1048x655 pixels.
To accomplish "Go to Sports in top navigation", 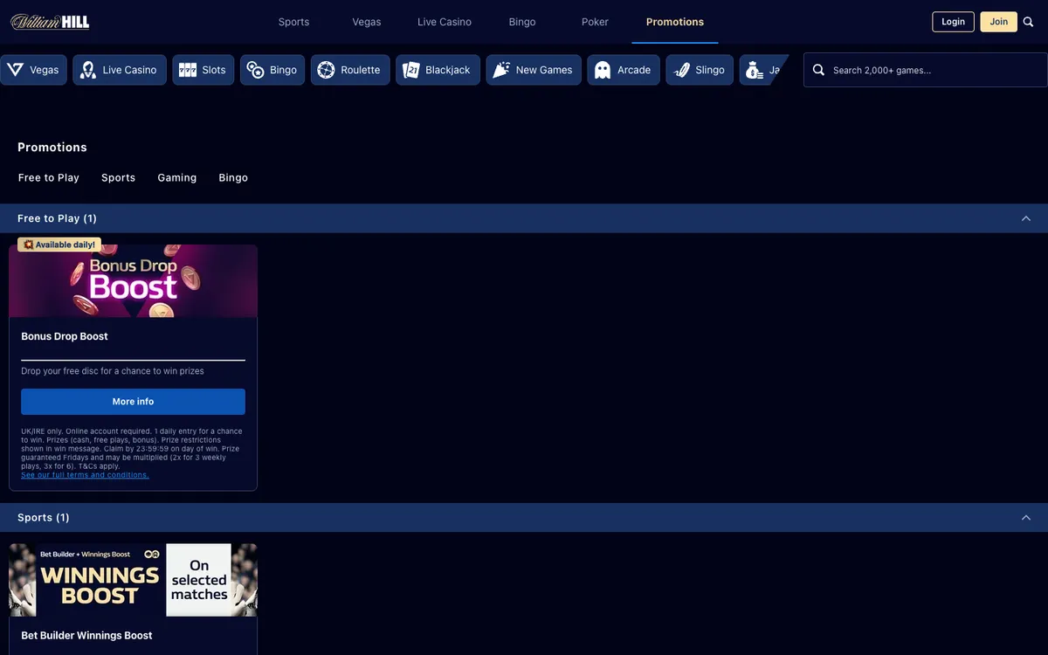I will (x=293, y=22).
